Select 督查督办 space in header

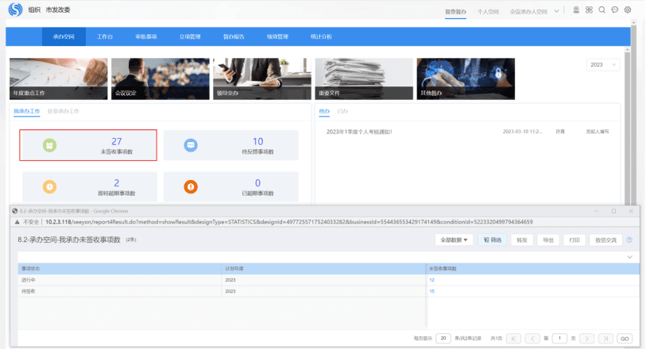click(x=455, y=12)
